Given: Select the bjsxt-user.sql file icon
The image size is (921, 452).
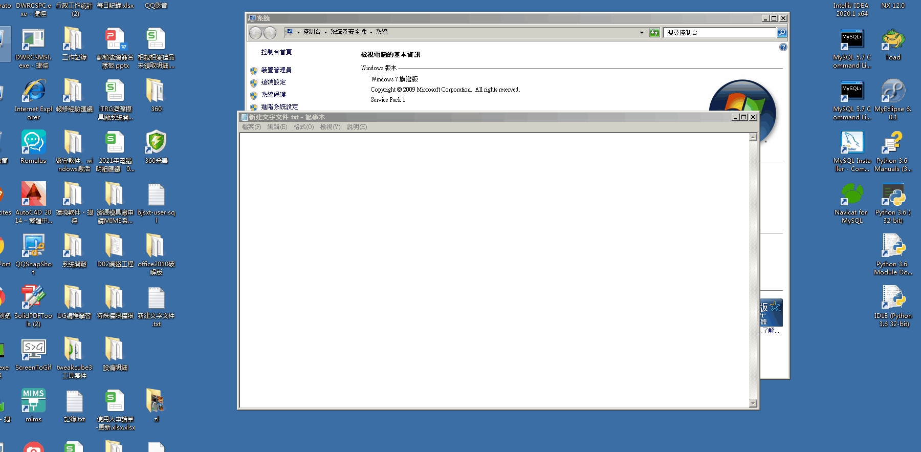Looking at the screenshot, I should [x=156, y=203].
